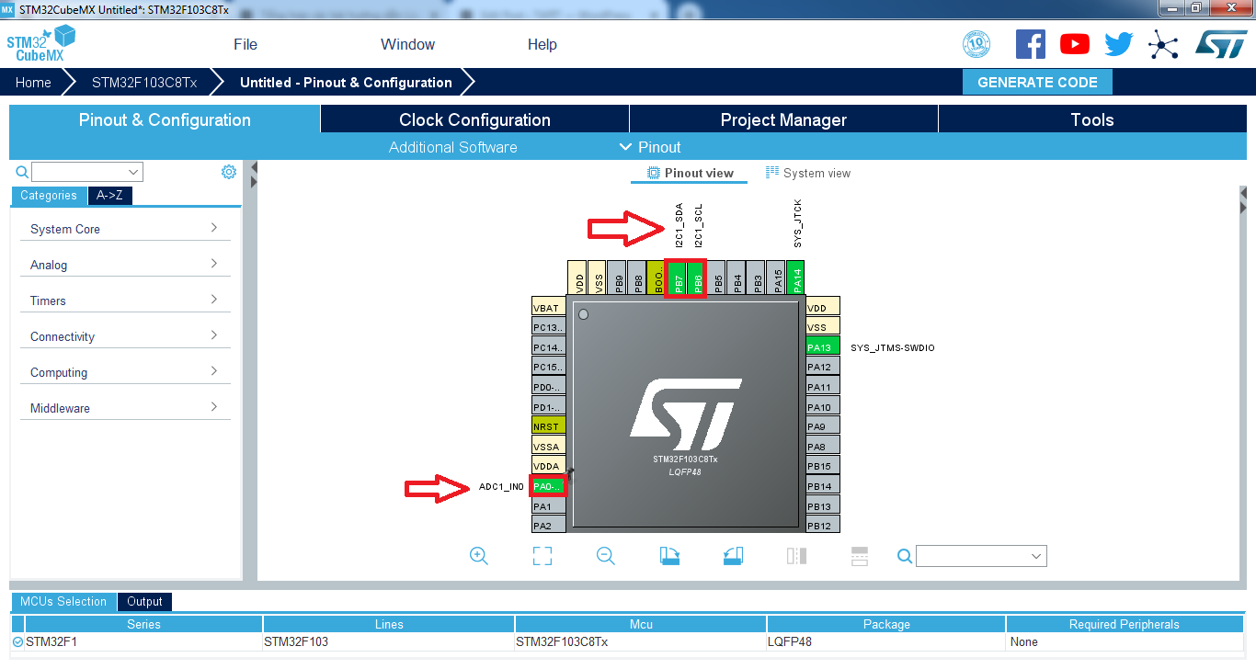1256x669 pixels.
Task: Select the PA0 ADC1_IN0 pin
Action: point(548,486)
